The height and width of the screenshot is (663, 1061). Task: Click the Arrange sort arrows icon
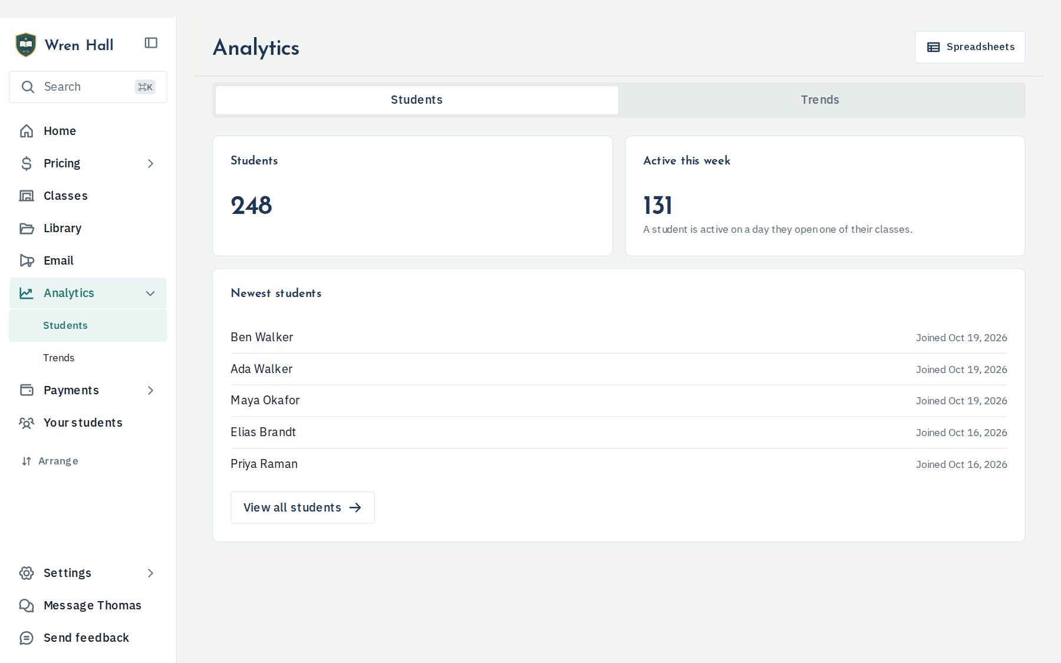[x=27, y=461]
